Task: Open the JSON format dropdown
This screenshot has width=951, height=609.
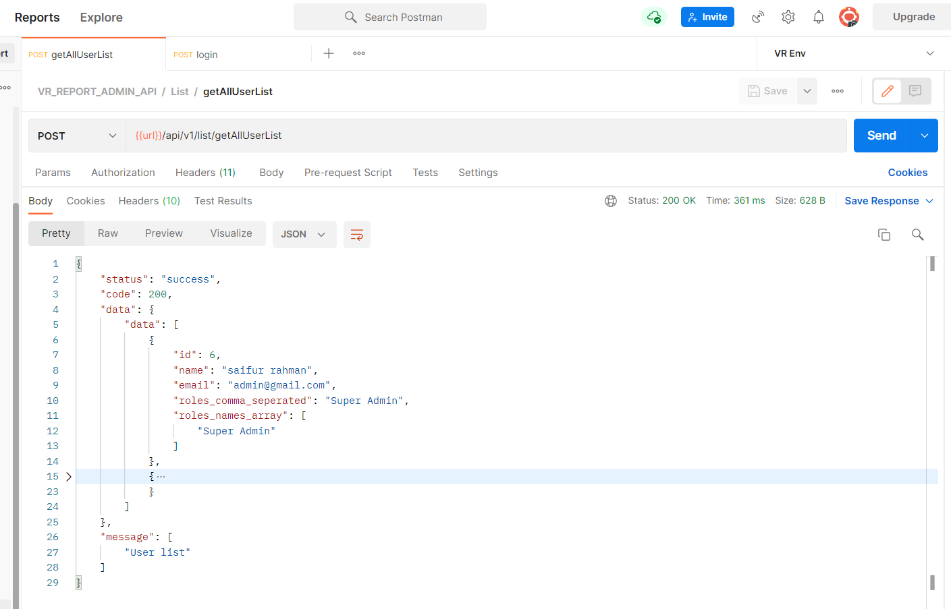Action: [304, 235]
